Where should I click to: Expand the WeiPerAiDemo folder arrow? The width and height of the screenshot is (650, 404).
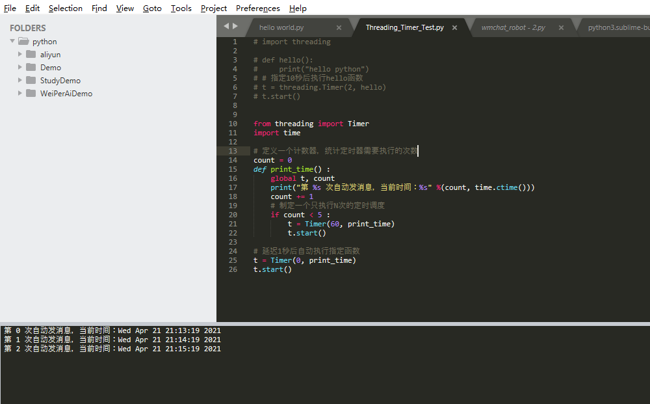tap(19, 93)
